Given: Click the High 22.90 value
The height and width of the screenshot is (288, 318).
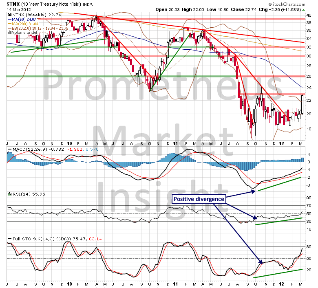Looking at the screenshot, I should coord(193,9).
